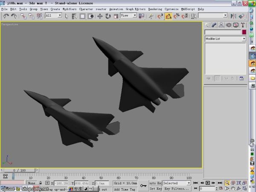Open the Modifiers menu
Image resolution: width=256 pixels, height=192 pixels.
[x=70, y=9]
